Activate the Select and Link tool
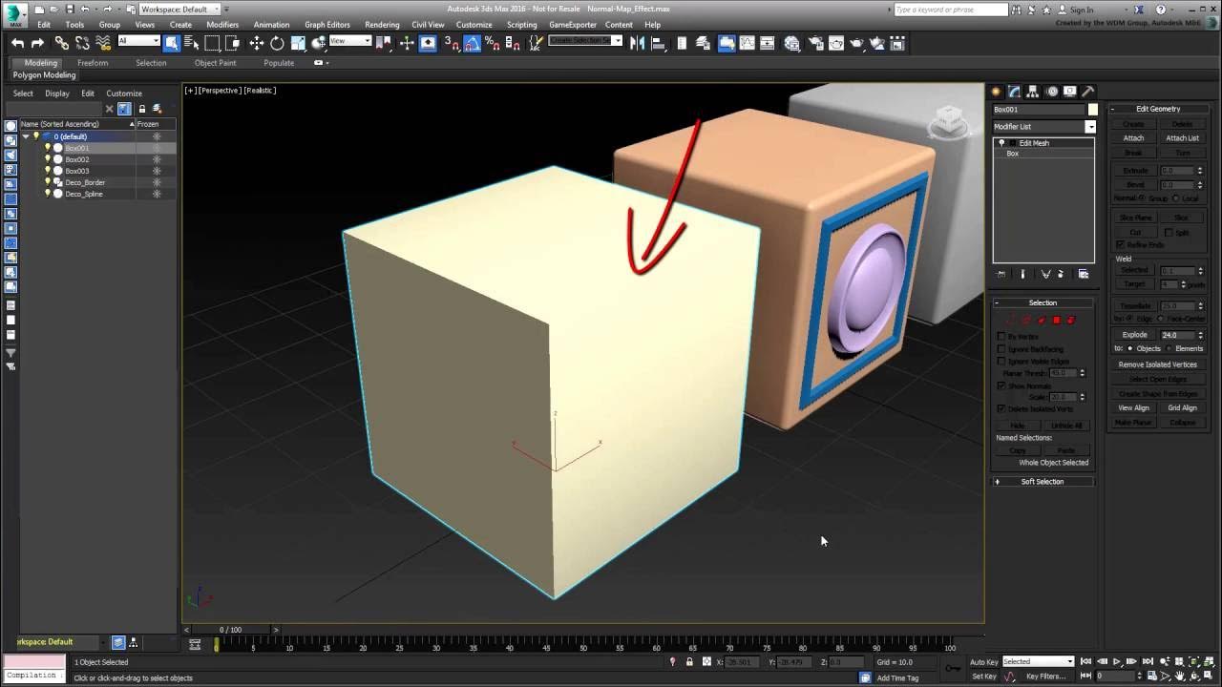The width and height of the screenshot is (1222, 687). pyautogui.click(x=62, y=43)
